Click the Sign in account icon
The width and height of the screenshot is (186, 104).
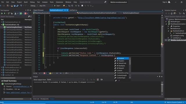click(x=169, y=2)
